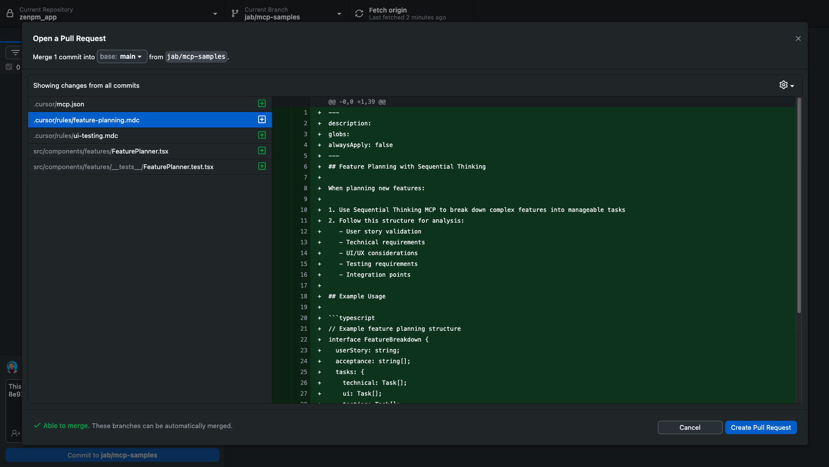829x467 pixels.
Task: Click the jab/mcp-samples source branch label
Action: [196, 57]
